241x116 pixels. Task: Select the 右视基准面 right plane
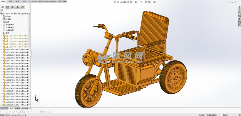click(x=9, y=30)
